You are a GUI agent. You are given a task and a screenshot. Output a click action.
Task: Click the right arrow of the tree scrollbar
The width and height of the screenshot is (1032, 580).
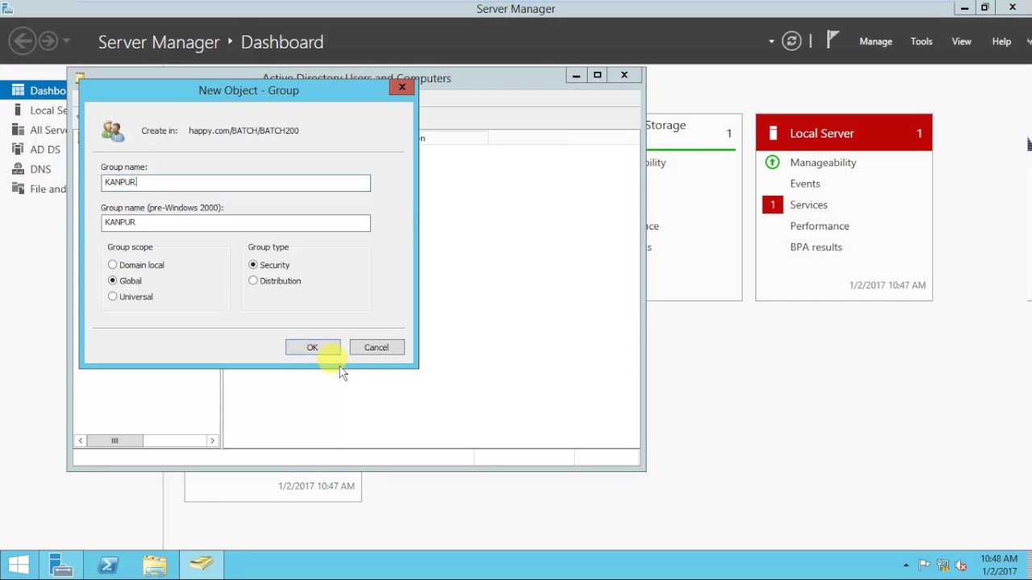212,441
